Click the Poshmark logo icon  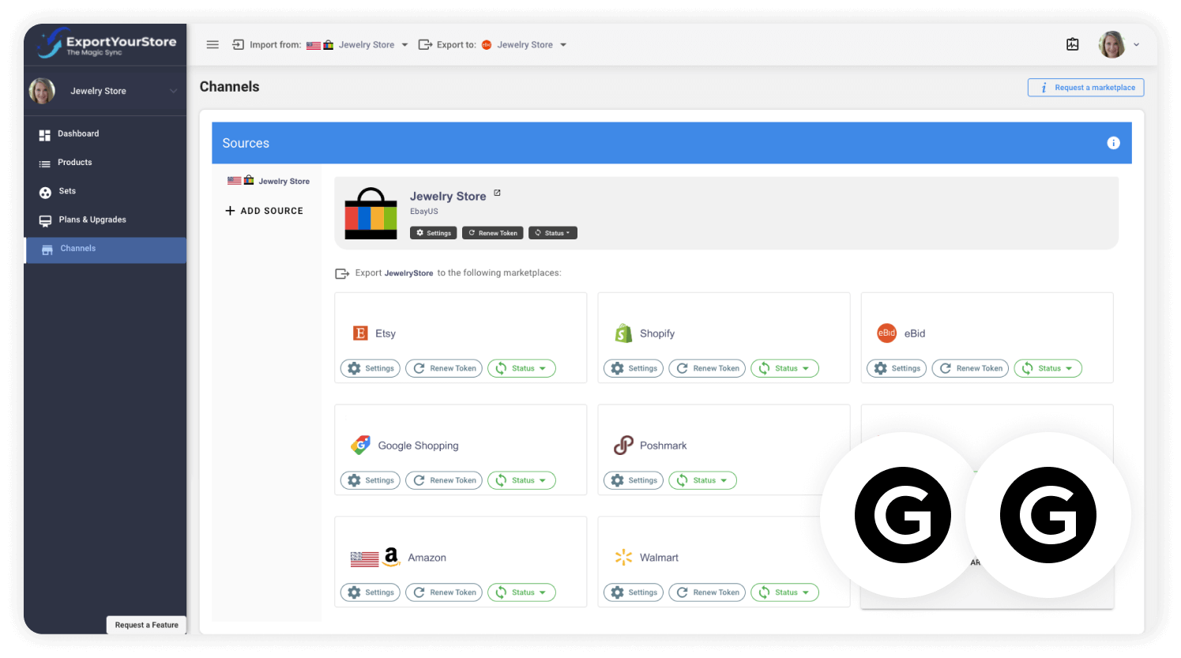623,446
